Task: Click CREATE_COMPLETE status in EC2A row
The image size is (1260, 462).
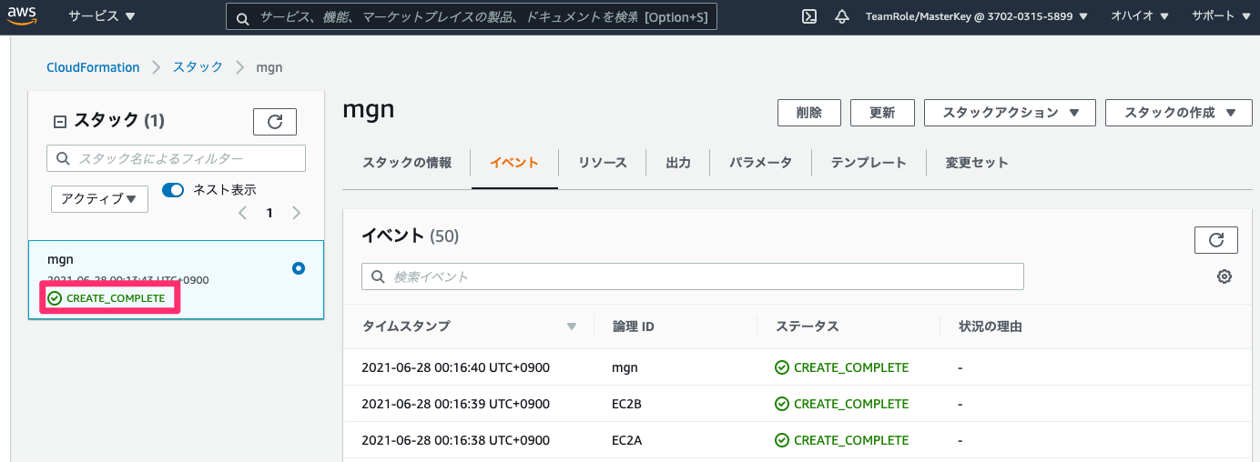Action: 842,440
